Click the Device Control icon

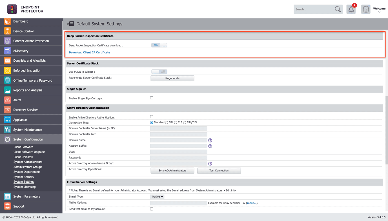(7, 31)
